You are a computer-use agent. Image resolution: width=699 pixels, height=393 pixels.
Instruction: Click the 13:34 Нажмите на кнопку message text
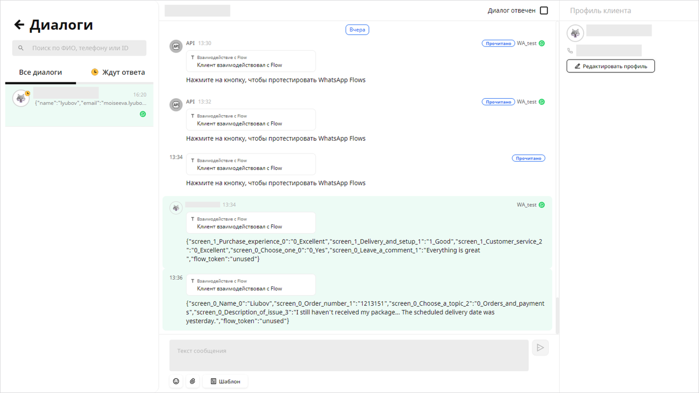pos(276,183)
